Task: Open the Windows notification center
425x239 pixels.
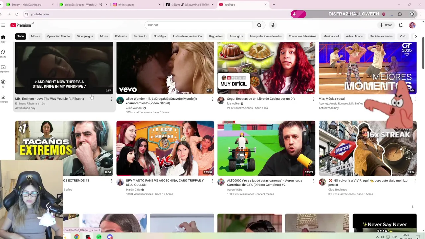Action: 418,237
